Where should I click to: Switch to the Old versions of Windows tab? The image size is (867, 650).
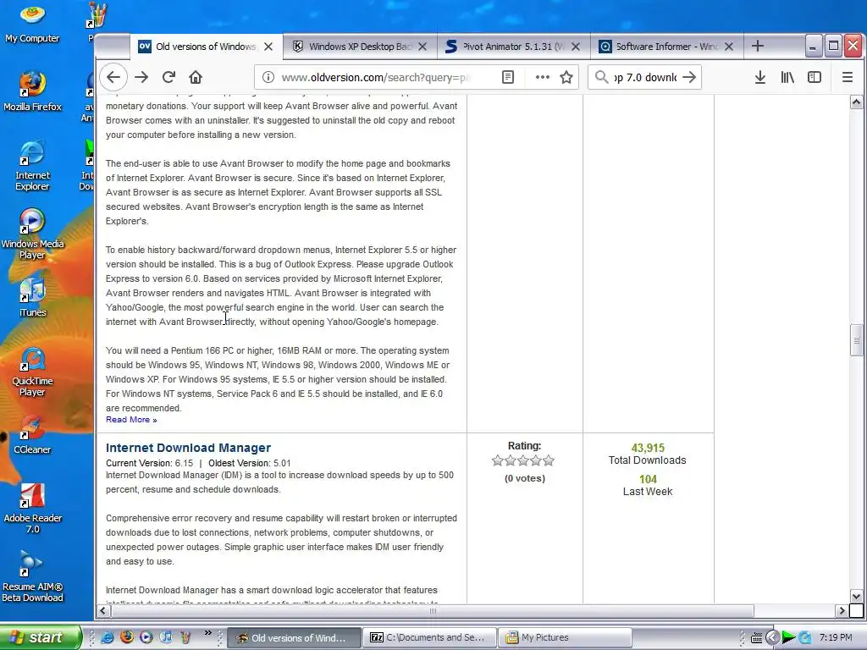pos(206,47)
